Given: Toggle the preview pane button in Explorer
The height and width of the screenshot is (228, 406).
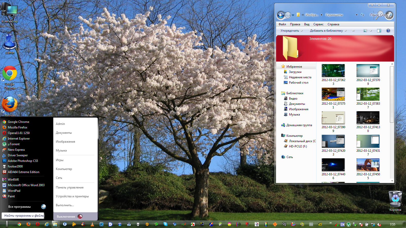Looking at the screenshot, I should [379, 31].
